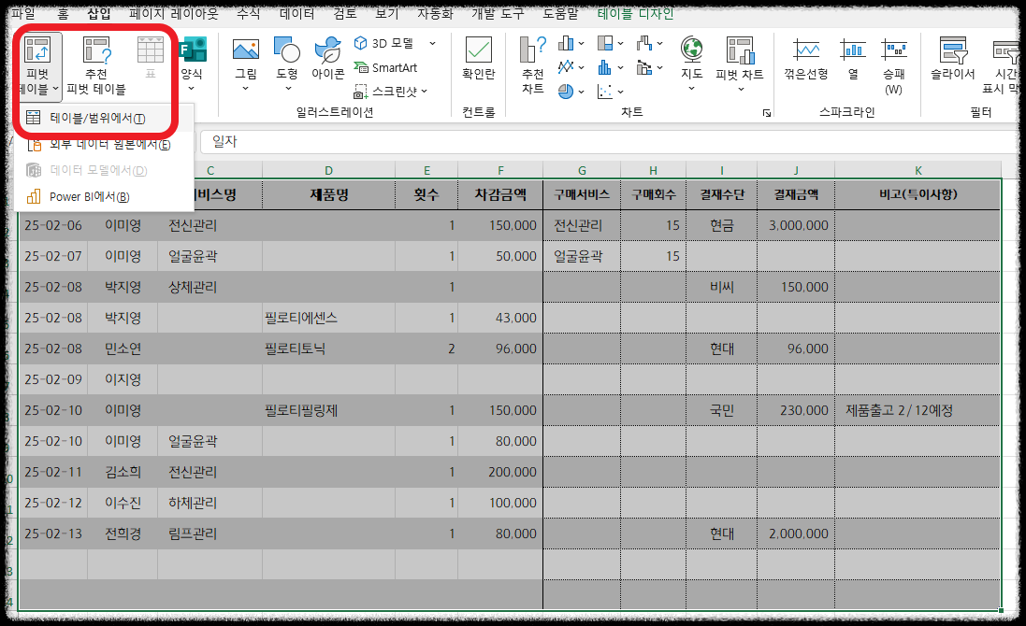Expand the 그림 dropdown arrow
This screenshot has width=1026, height=626.
[245, 89]
